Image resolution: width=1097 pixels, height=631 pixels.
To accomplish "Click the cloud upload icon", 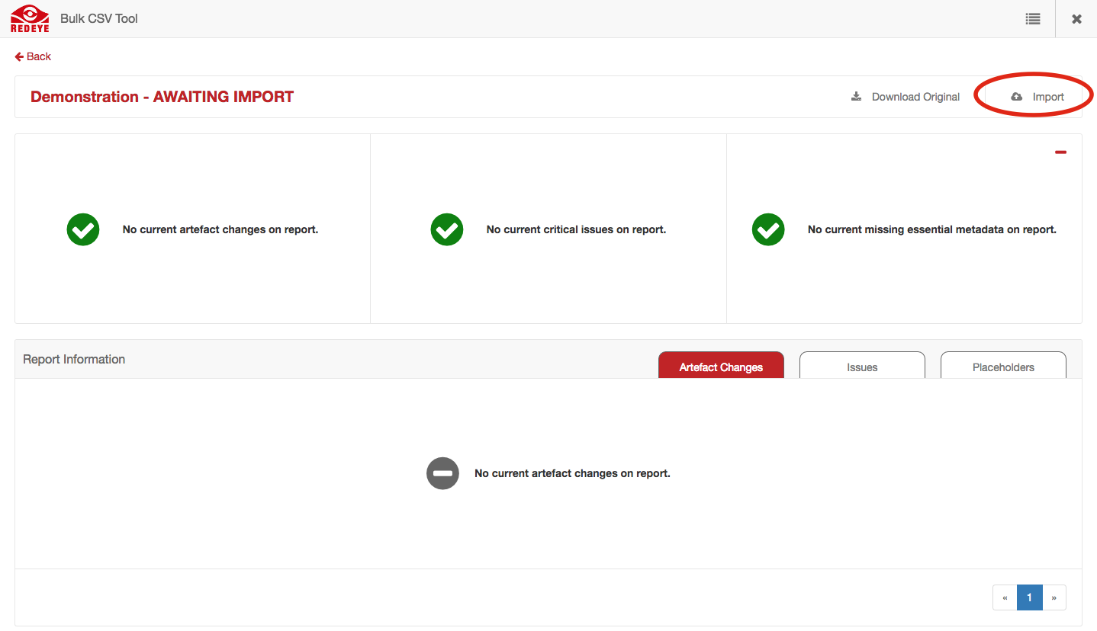I will (x=1016, y=97).
